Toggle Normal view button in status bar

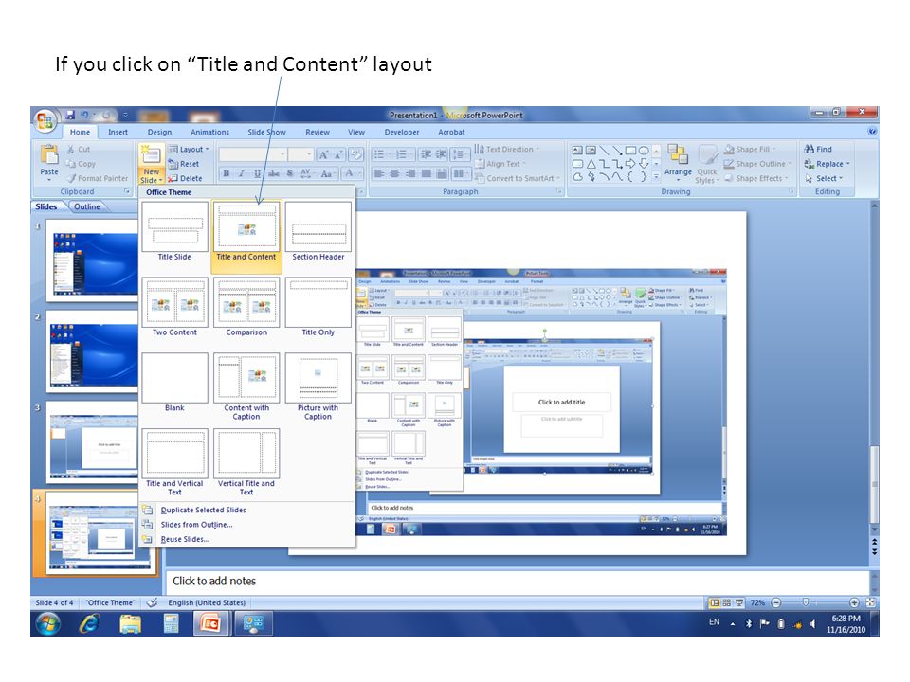pyautogui.click(x=715, y=602)
